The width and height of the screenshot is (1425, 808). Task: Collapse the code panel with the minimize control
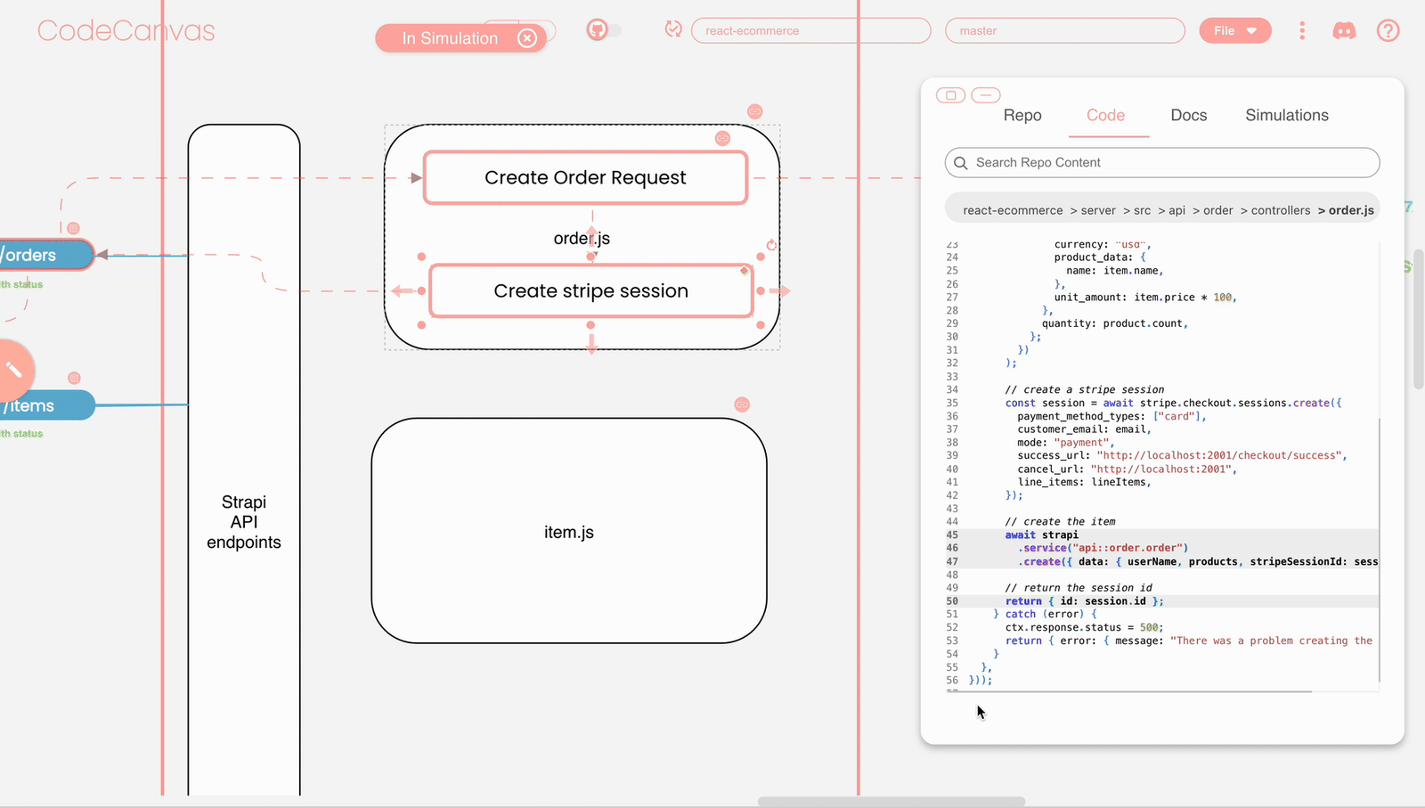coord(986,94)
